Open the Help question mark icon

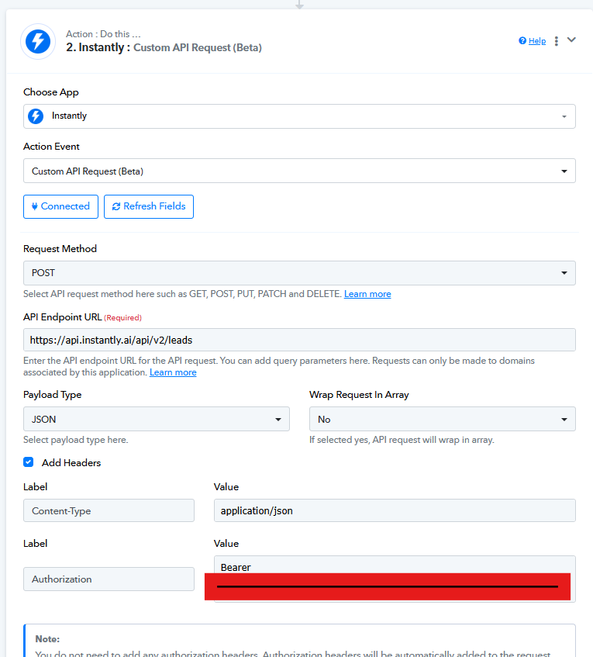point(522,40)
